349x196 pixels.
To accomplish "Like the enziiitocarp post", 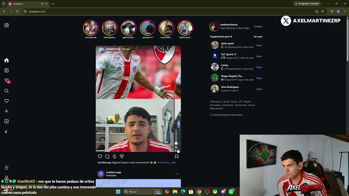I will pyautogui.click(x=100, y=157).
